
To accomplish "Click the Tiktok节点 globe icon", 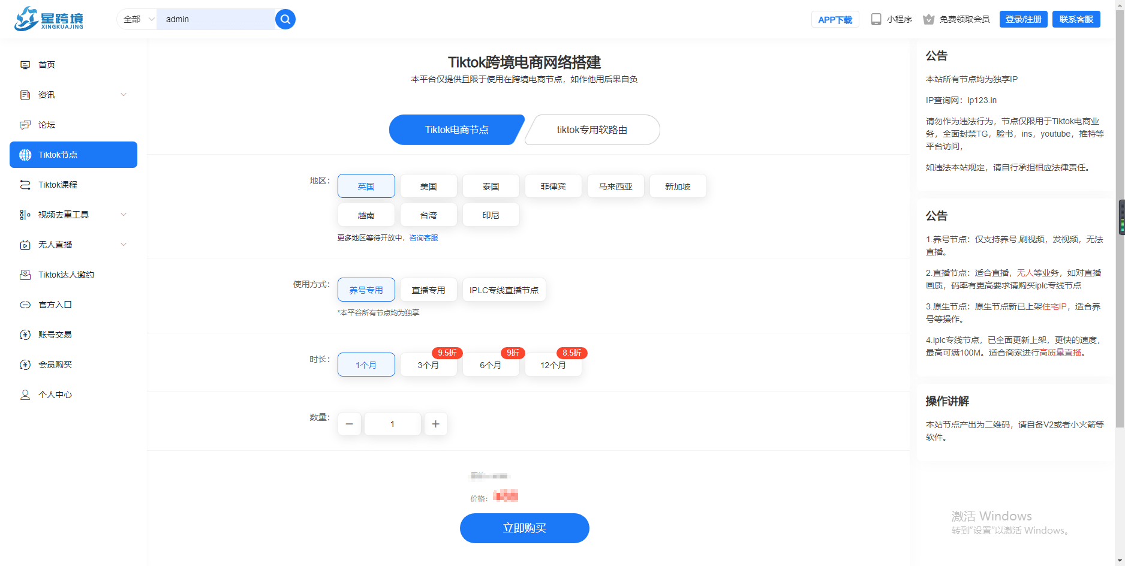I will [25, 155].
